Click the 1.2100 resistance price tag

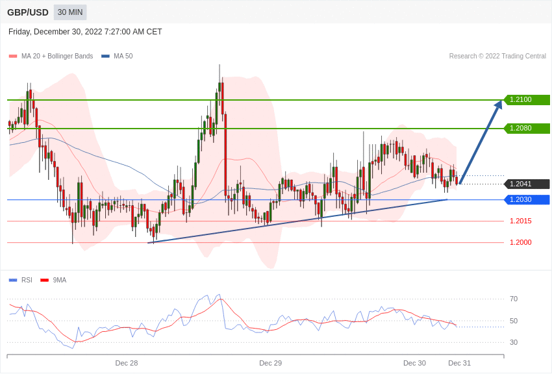527,99
